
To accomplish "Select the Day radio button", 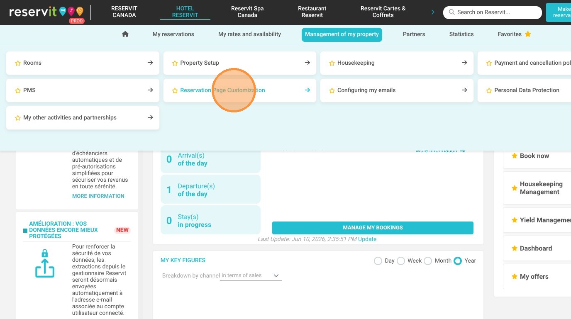I will pyautogui.click(x=378, y=261).
